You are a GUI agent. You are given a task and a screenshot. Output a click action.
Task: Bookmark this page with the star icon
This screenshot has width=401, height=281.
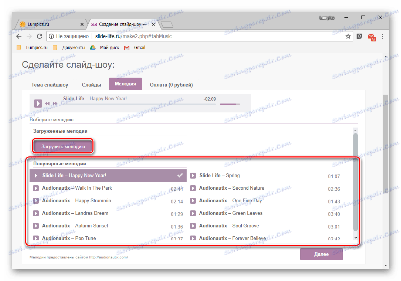coord(348,36)
